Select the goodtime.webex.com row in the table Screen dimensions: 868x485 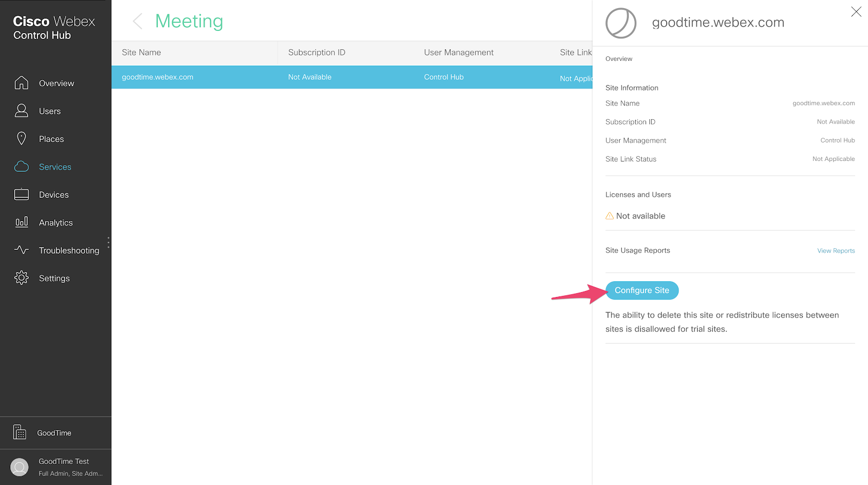(x=352, y=77)
